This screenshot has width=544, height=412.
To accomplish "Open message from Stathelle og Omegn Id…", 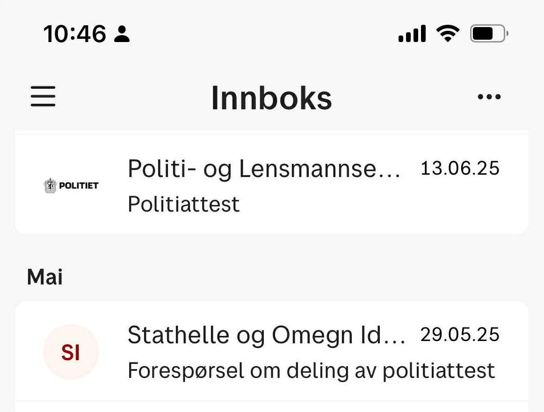I will 266,335.
